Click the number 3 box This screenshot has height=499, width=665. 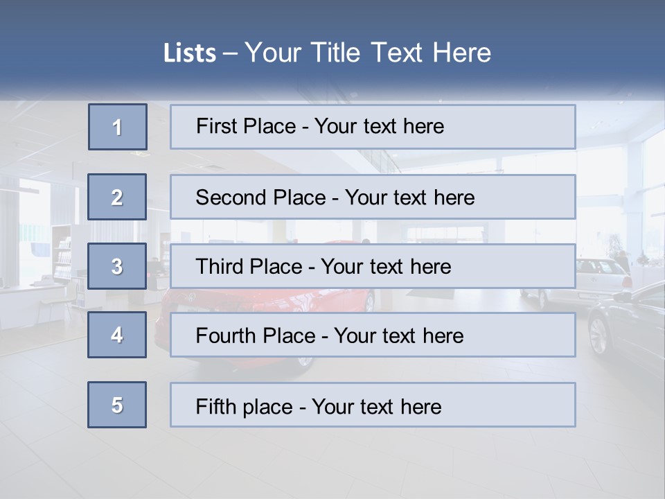click(x=117, y=266)
